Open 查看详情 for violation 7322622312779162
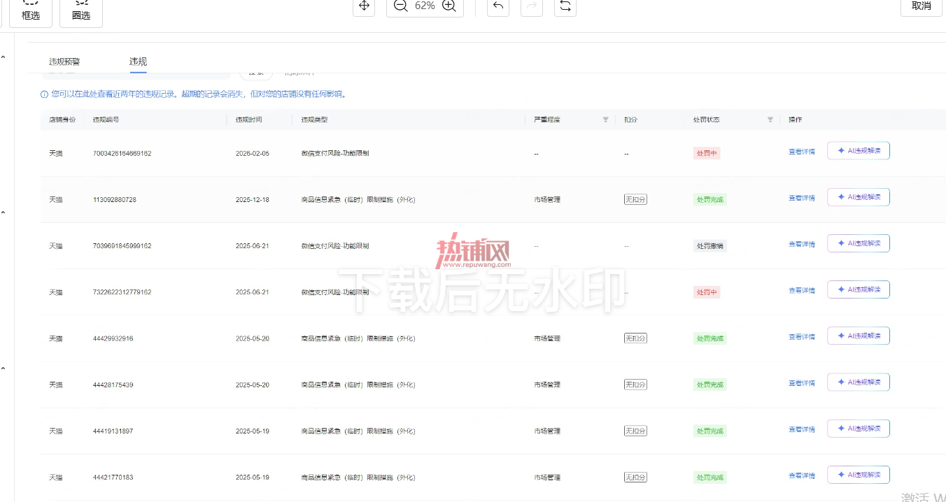This screenshot has width=946, height=502. pyautogui.click(x=802, y=290)
